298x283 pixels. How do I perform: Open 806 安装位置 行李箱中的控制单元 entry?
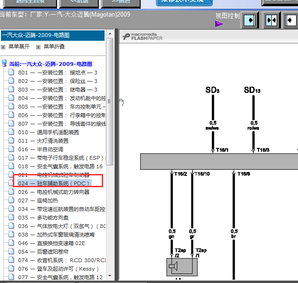pos(62,115)
